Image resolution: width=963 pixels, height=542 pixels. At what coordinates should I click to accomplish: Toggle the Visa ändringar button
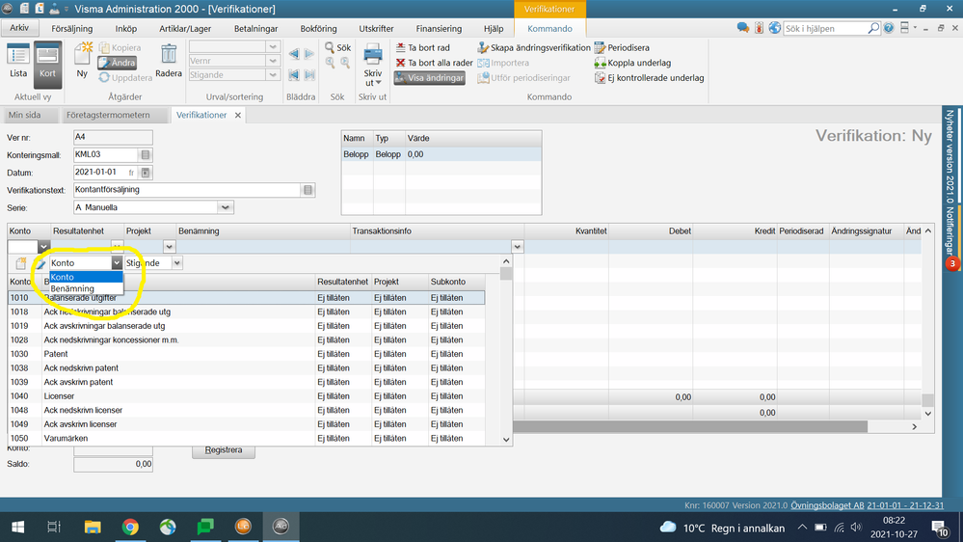[429, 78]
